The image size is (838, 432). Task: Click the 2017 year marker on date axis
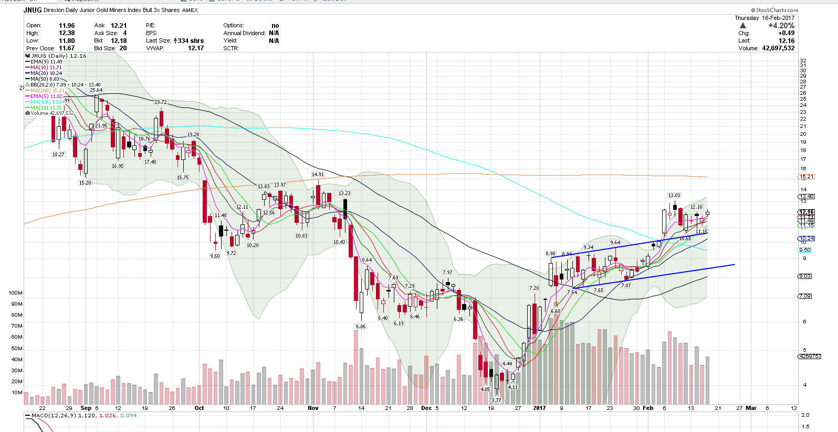(539, 408)
